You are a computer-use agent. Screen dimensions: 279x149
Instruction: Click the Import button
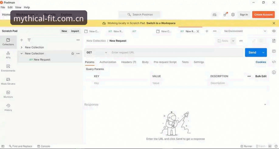tap(75, 31)
